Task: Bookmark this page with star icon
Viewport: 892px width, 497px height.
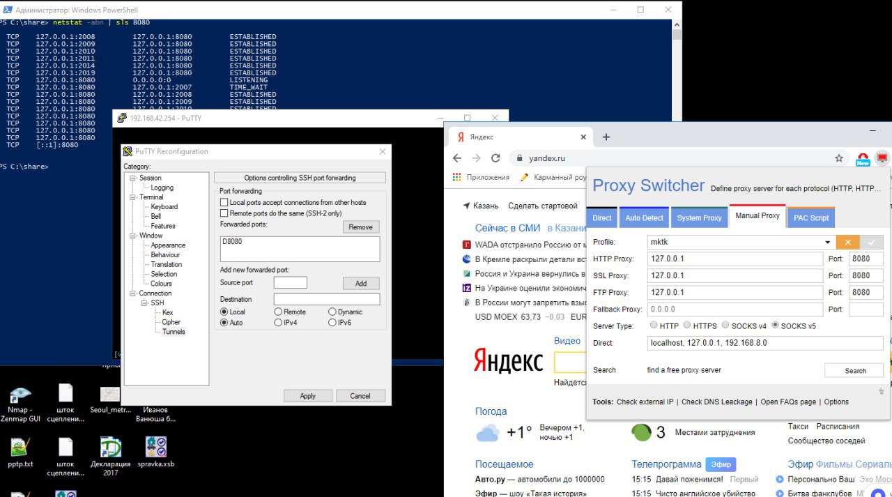Action: [839, 158]
